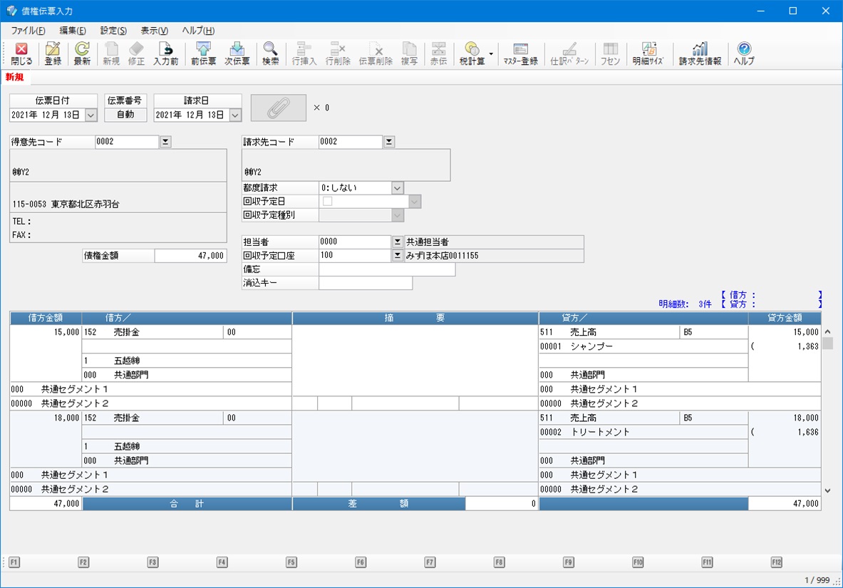Click the 回収予定口座 code field
Viewport: 843px width, 588px height.
[x=356, y=256]
